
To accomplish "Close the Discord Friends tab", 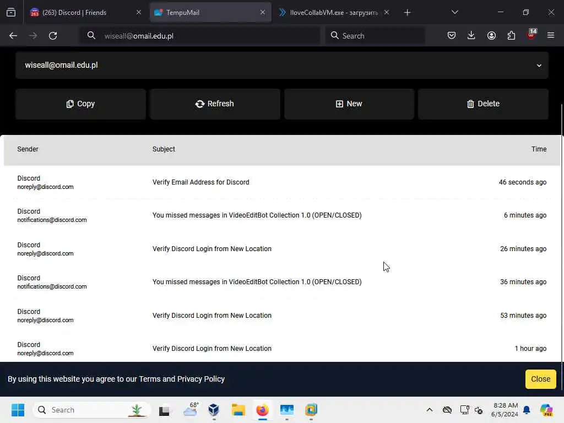I will pos(138,13).
